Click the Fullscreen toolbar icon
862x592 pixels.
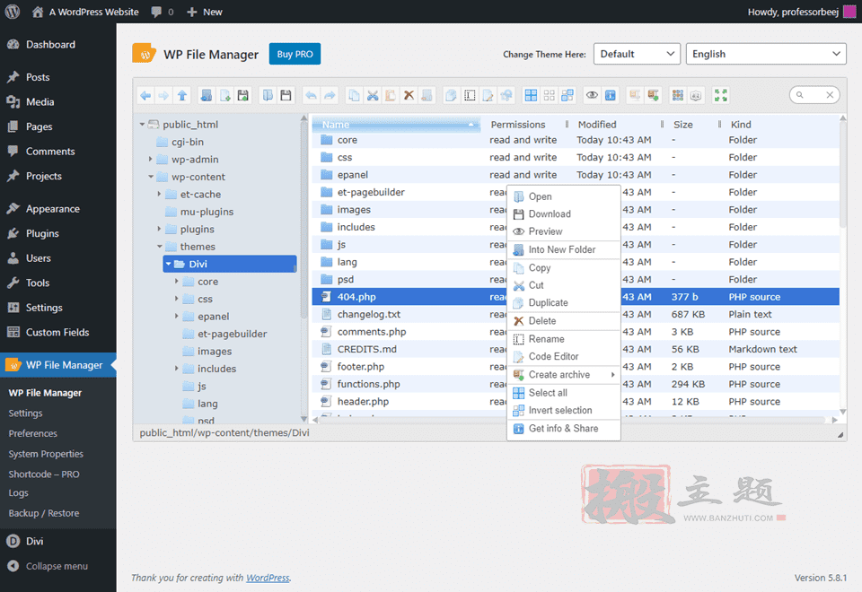pos(721,96)
